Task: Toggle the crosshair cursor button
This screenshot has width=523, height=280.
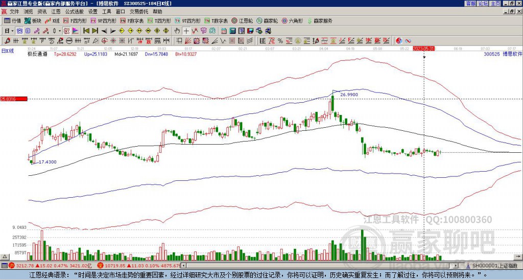Action: click(186, 31)
